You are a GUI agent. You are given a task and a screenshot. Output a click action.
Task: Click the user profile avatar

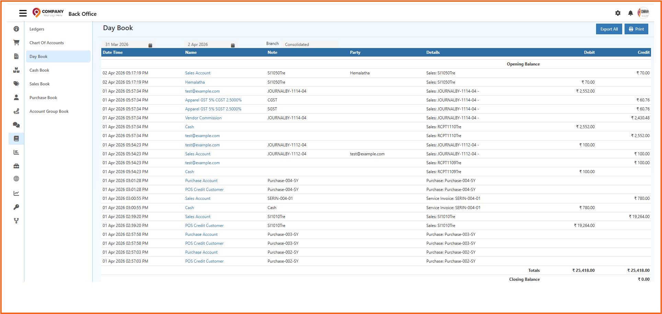pyautogui.click(x=643, y=13)
